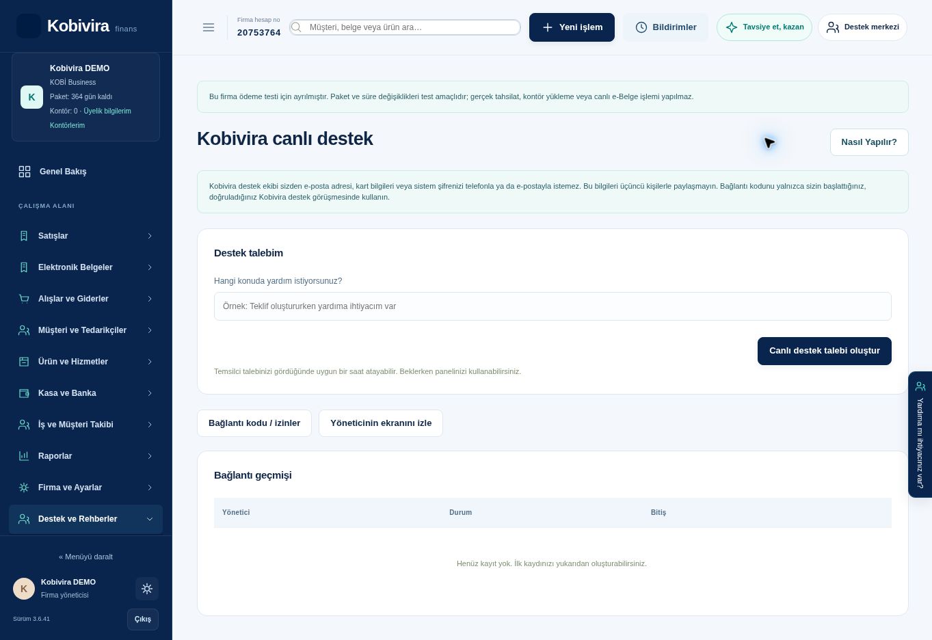Open the Yardıma mı ihtiyacınız var? side tab
This screenshot has height=640, width=932.
click(x=920, y=434)
